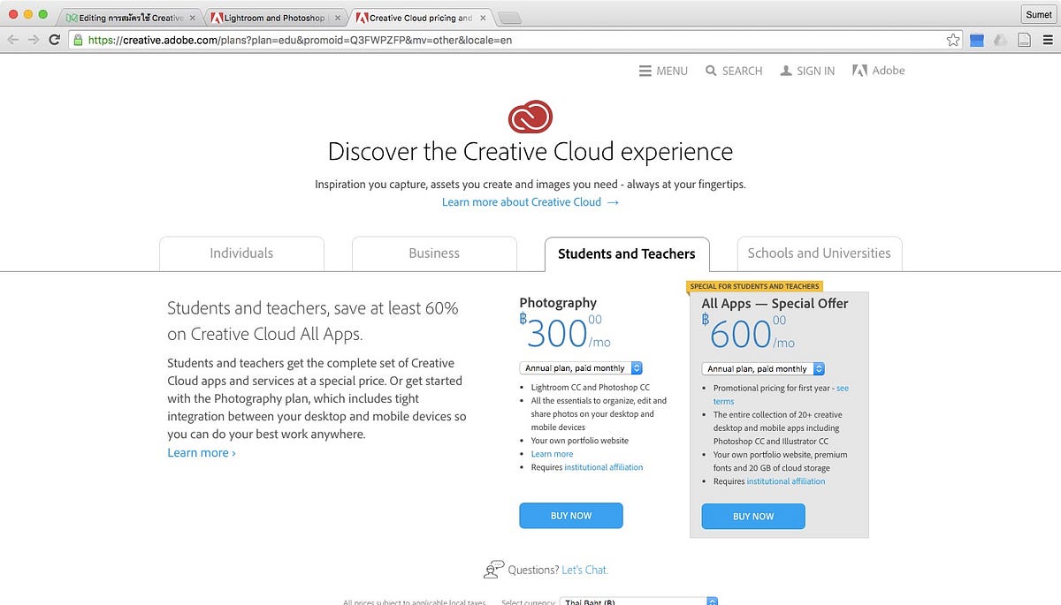Viewport: 1061px width, 605px height.
Task: Click BUY NOW under Photography plan
Action: (571, 516)
